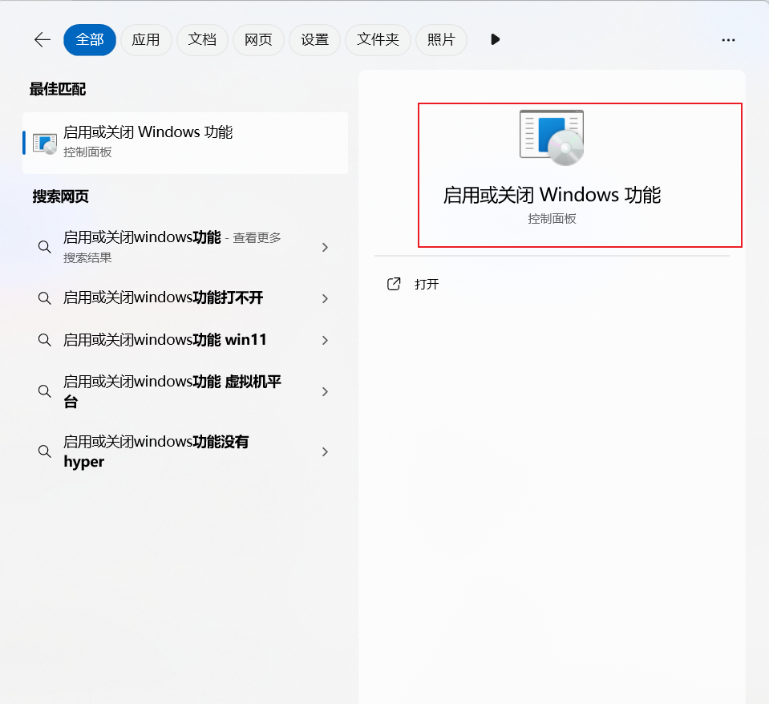Click the control panel icon in best match
Viewport: 769px width, 704px height.
coord(45,144)
